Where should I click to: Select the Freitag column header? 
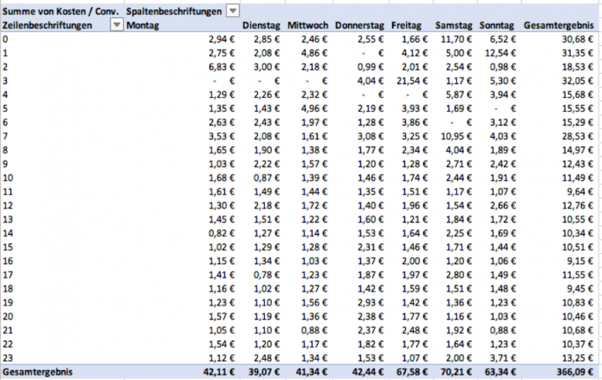(x=406, y=25)
